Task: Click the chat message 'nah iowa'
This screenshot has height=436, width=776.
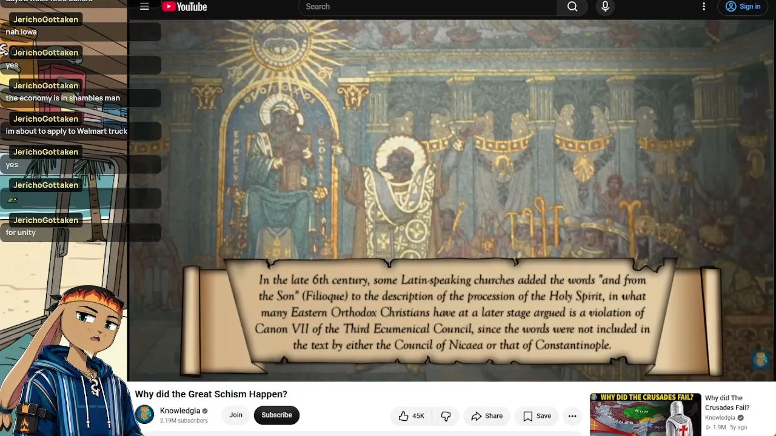Action: (x=21, y=32)
